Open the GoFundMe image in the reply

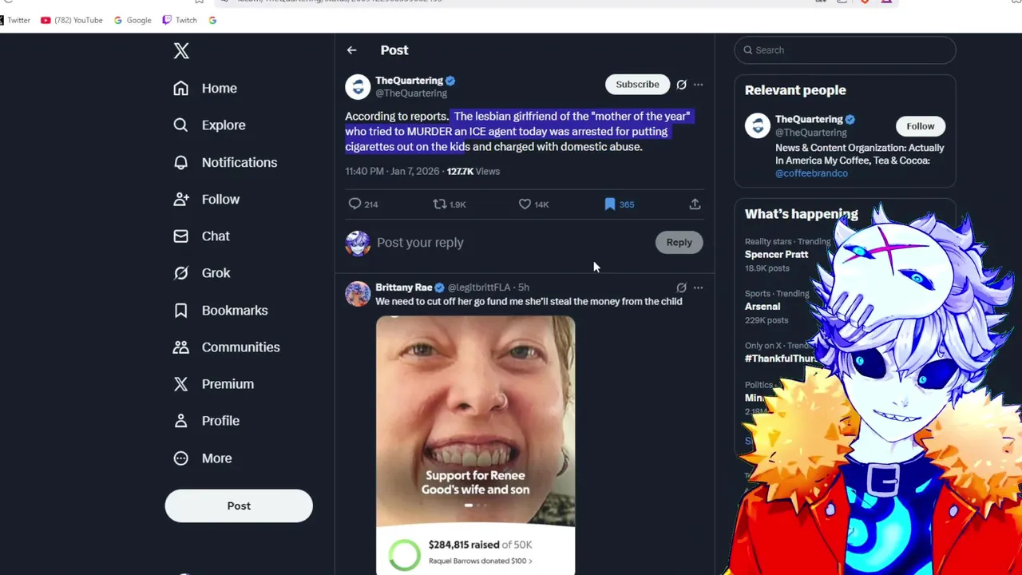coord(475,445)
